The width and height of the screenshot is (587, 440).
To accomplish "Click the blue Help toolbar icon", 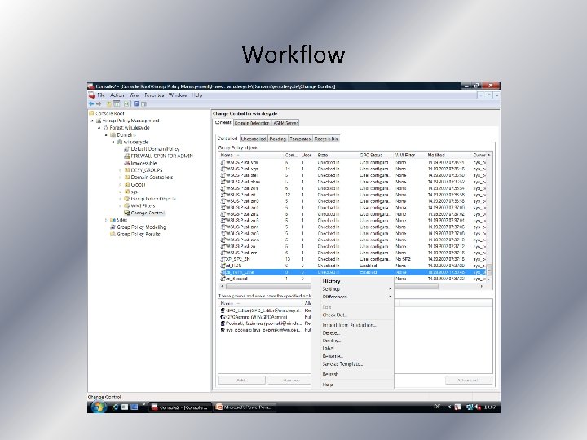I will 136,103.
